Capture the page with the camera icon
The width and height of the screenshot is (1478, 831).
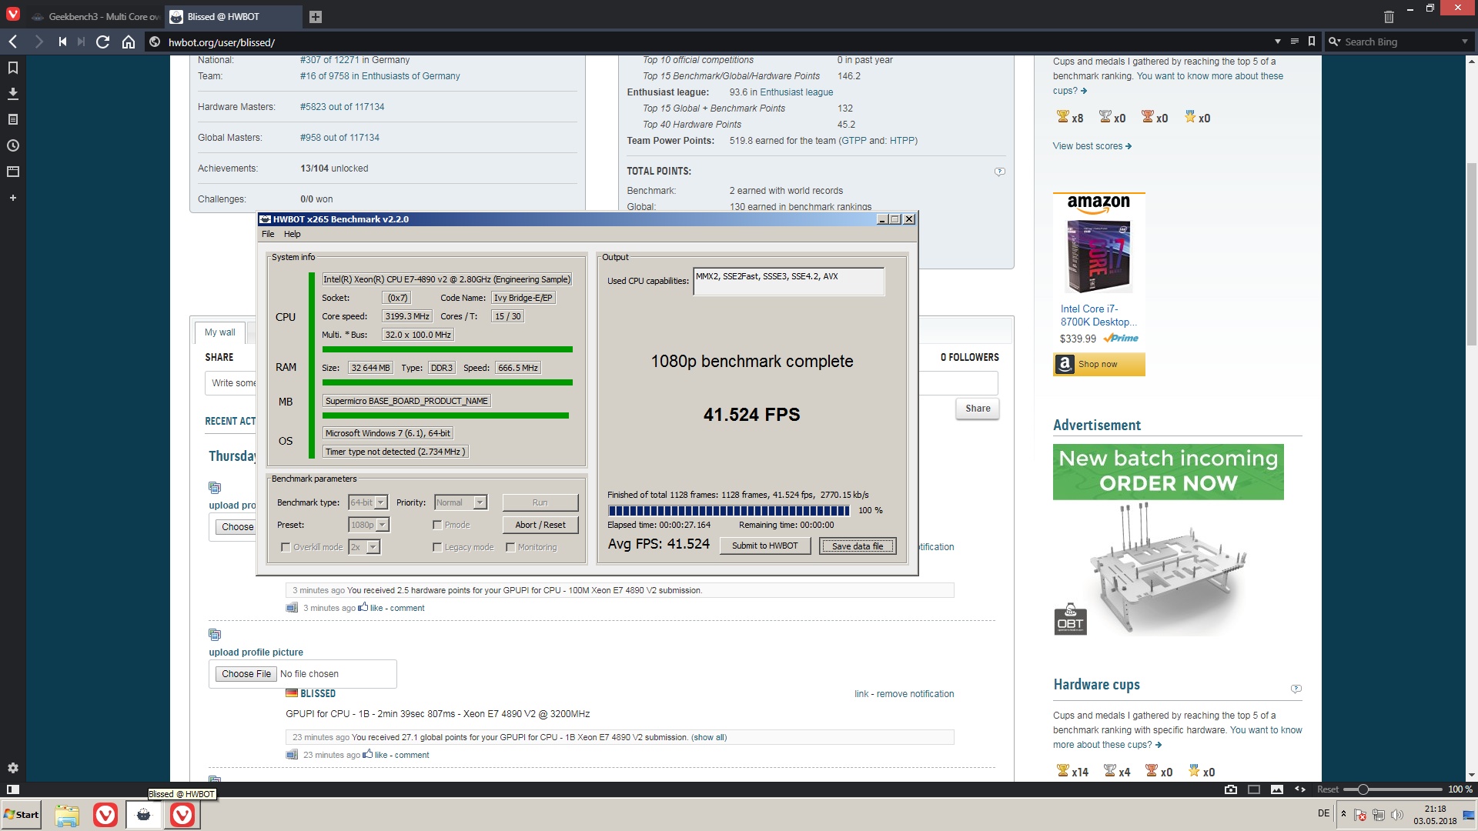coord(1231,789)
